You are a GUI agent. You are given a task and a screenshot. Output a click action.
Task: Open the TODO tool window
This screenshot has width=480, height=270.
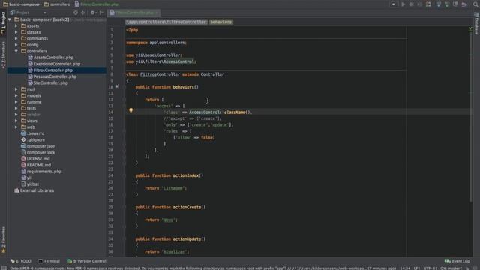(21, 261)
